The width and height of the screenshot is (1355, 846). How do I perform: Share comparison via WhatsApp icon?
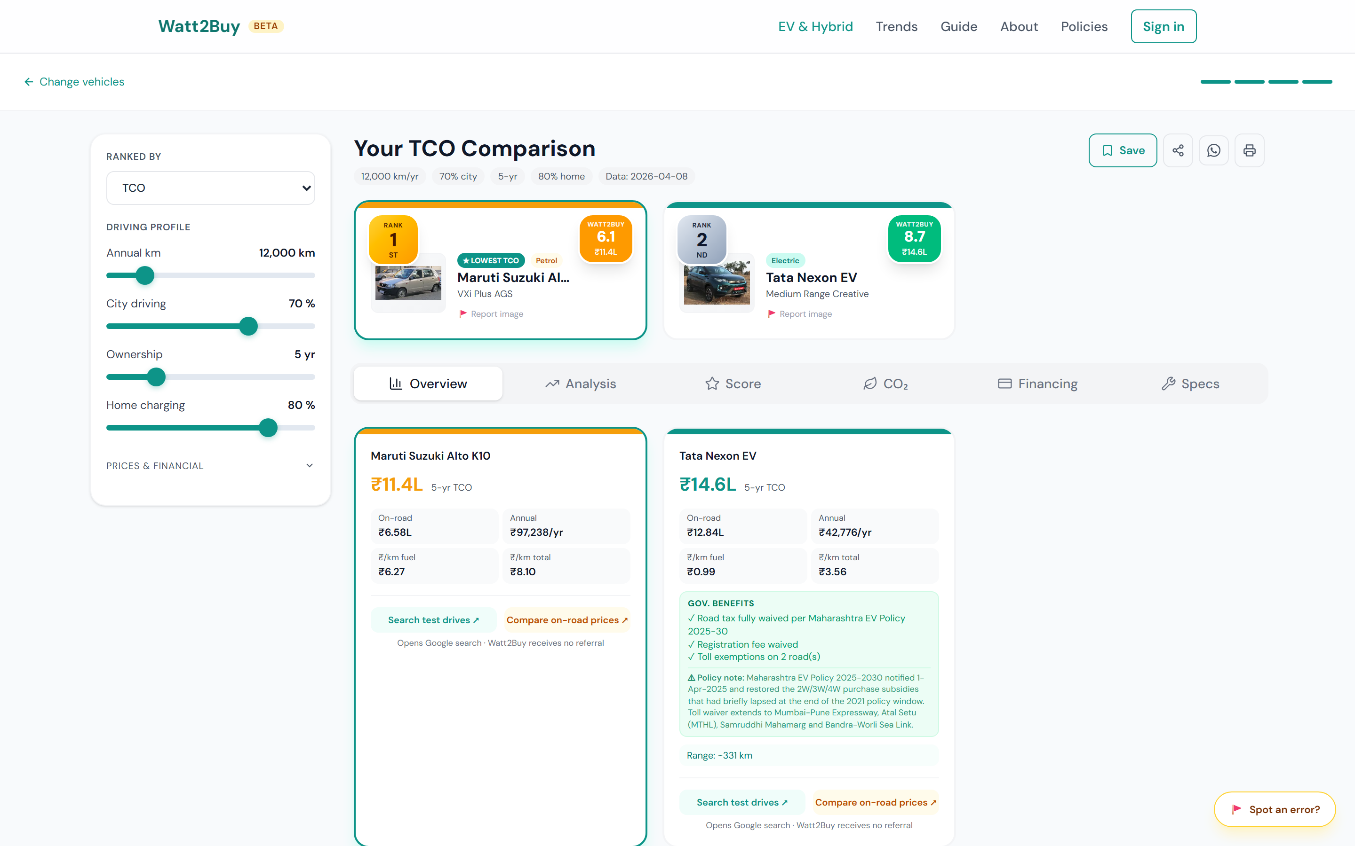point(1213,150)
